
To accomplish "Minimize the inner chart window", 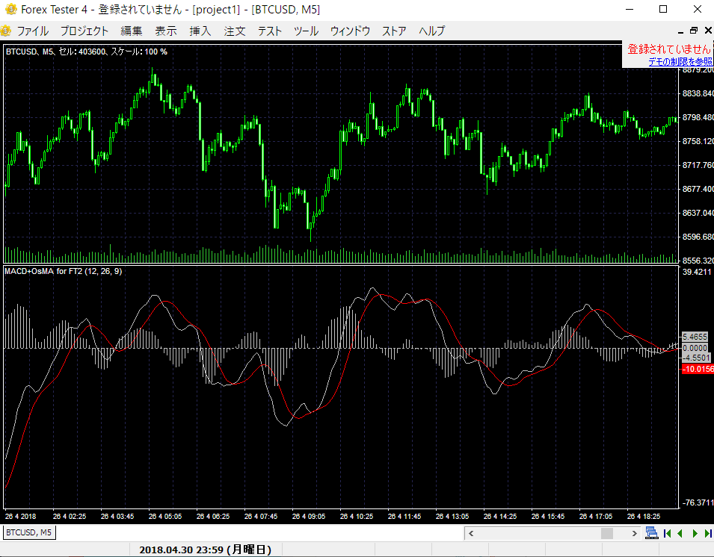I will [x=680, y=31].
